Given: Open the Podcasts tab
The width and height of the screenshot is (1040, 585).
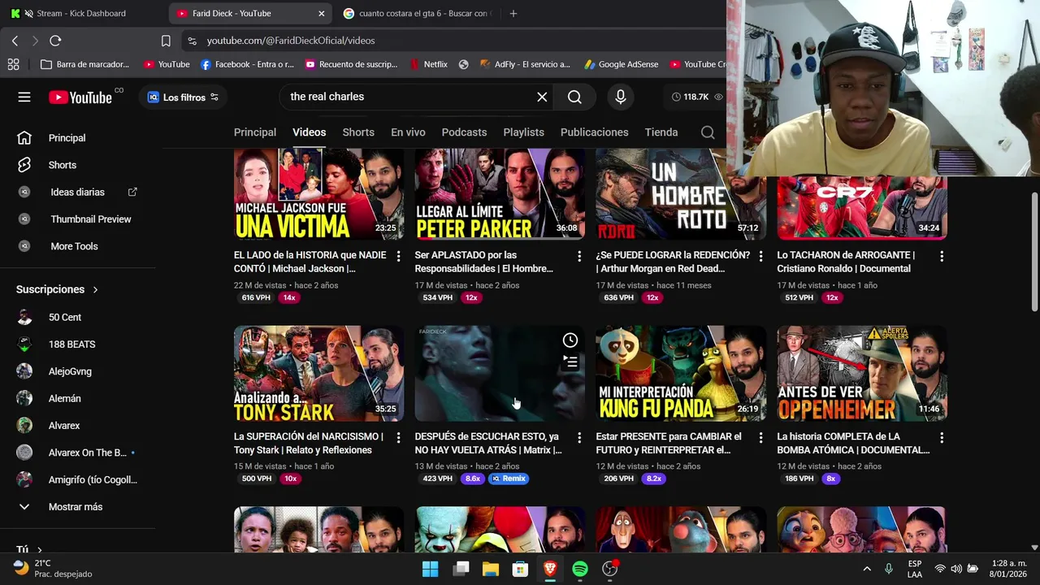Looking at the screenshot, I should tap(464, 132).
